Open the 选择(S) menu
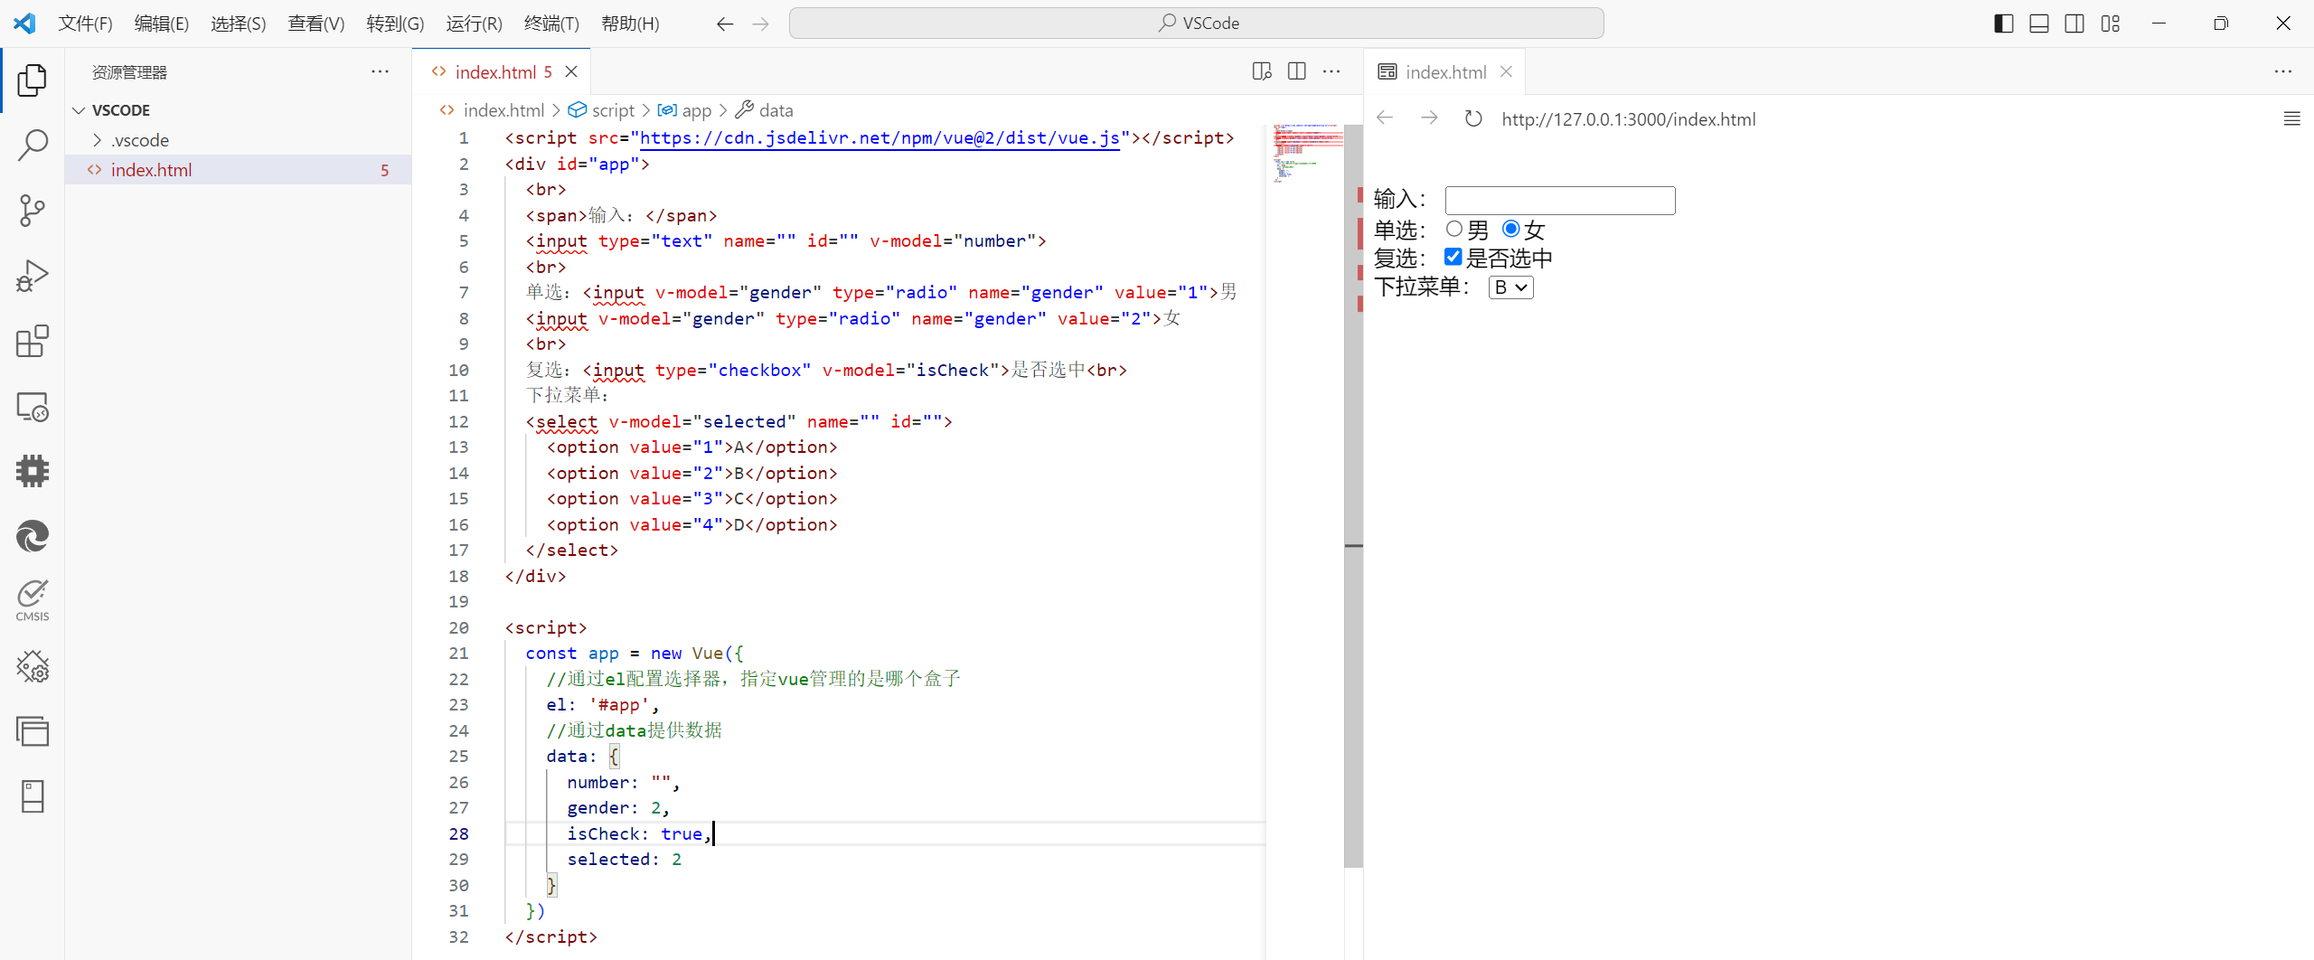This screenshot has height=960, width=2314. pyautogui.click(x=239, y=24)
